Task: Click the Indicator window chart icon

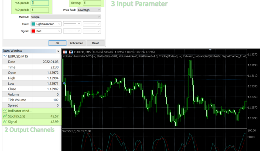Action: [x=5, y=111]
